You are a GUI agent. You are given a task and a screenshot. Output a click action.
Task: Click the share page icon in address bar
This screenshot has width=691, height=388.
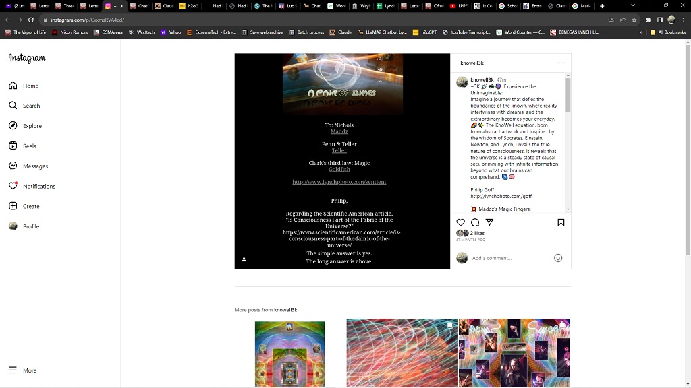pyautogui.click(x=622, y=20)
